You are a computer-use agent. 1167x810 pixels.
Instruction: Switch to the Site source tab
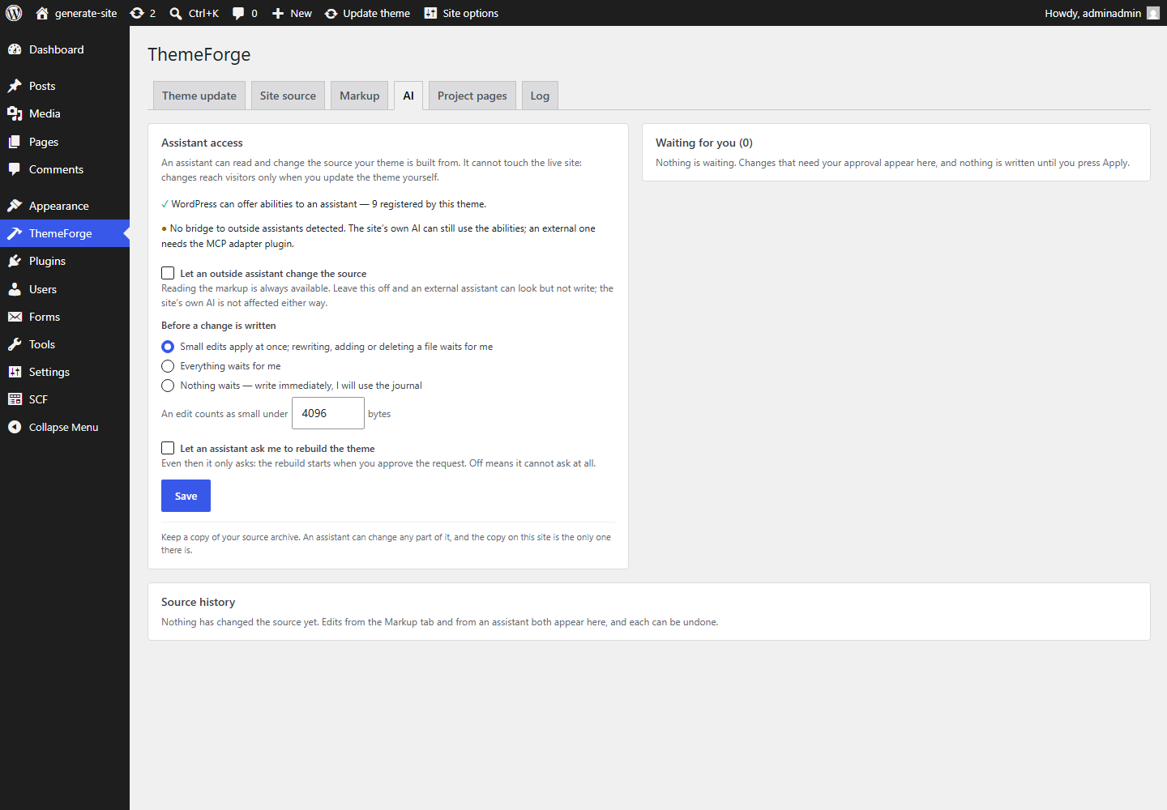[x=288, y=96]
